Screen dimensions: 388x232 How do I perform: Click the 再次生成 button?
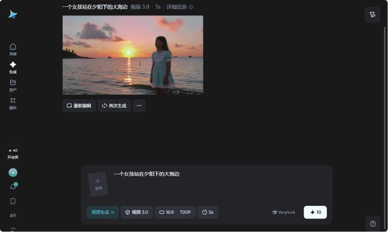(x=114, y=106)
